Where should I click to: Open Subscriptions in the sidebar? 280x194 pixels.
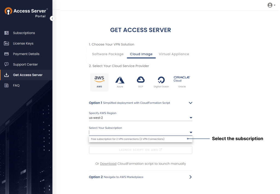[24, 33]
